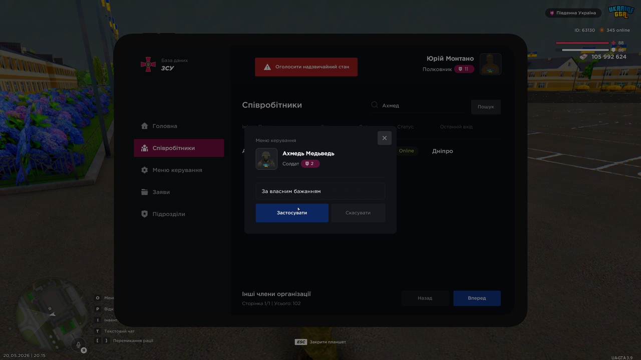Click Юрій Монтано's profile avatar

click(491, 64)
